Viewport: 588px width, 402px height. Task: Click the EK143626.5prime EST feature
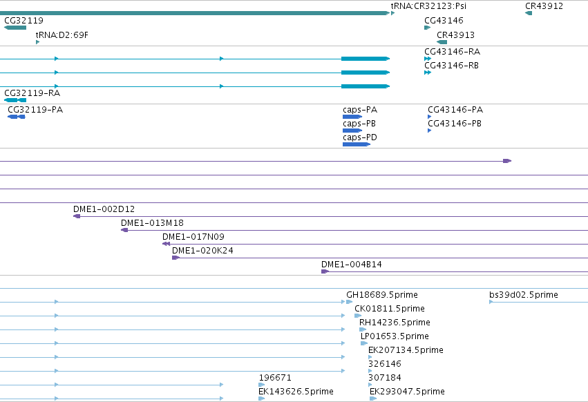pos(261,399)
